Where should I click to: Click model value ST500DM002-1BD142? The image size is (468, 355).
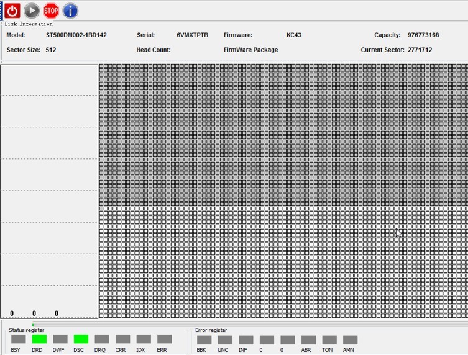pos(76,35)
